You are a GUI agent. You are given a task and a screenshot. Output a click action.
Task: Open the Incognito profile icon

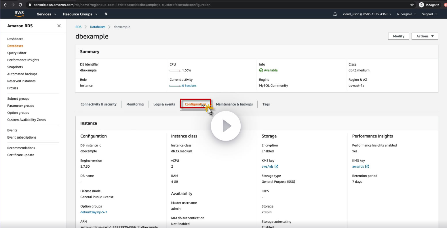pos(421,5)
